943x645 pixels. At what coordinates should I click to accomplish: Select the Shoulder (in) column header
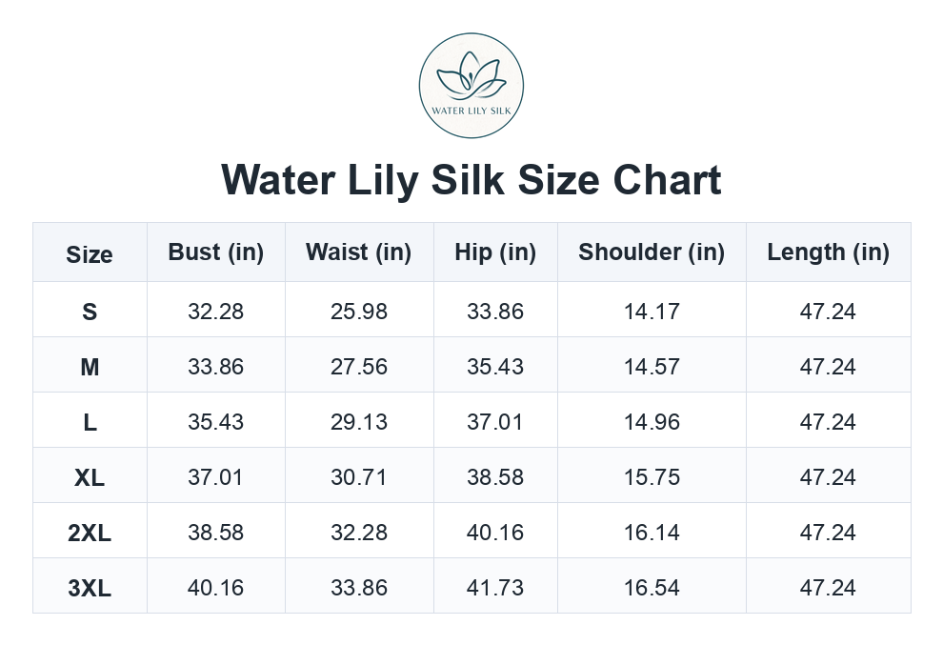[x=652, y=252]
